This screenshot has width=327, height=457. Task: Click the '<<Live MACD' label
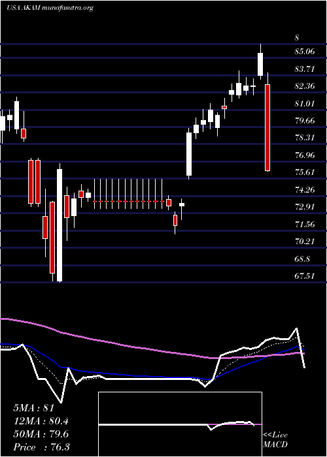(x=275, y=440)
